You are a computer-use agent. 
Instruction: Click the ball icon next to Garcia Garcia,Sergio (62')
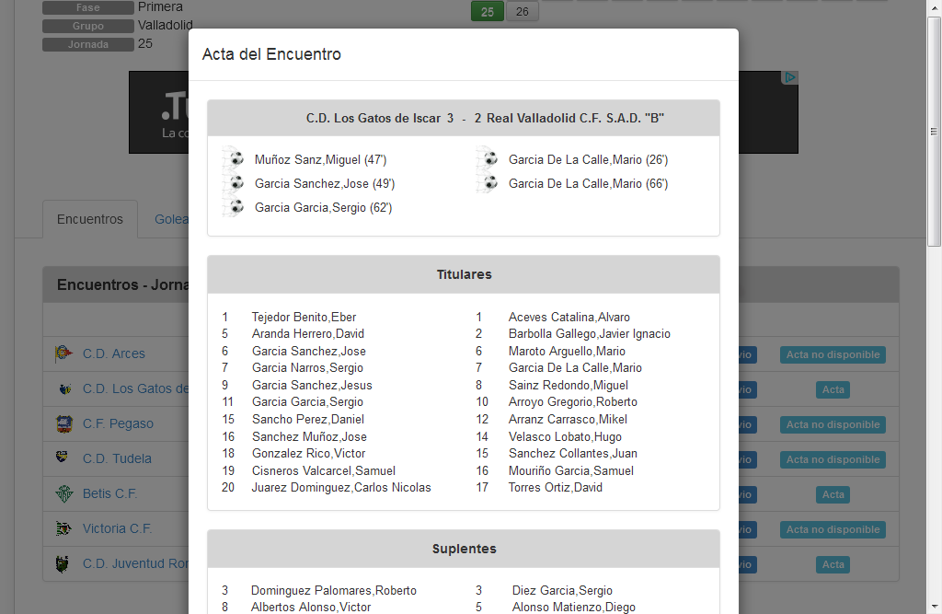(x=234, y=207)
